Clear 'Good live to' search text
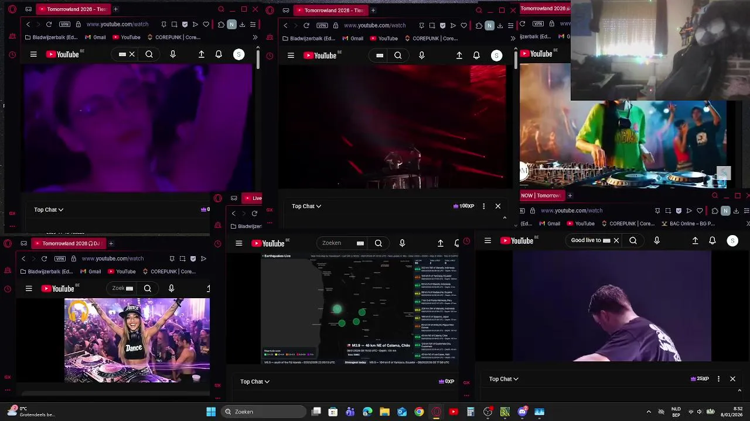 [616, 240]
